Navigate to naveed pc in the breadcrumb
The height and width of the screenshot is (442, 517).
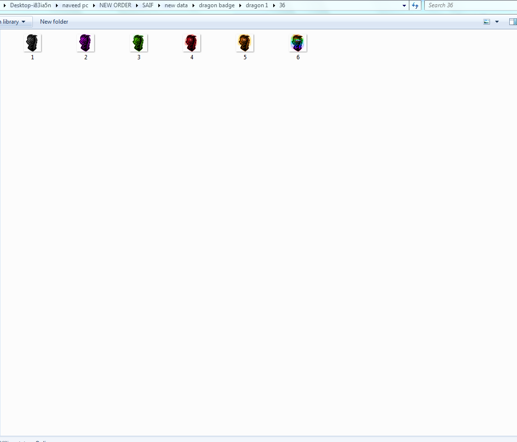(75, 5)
